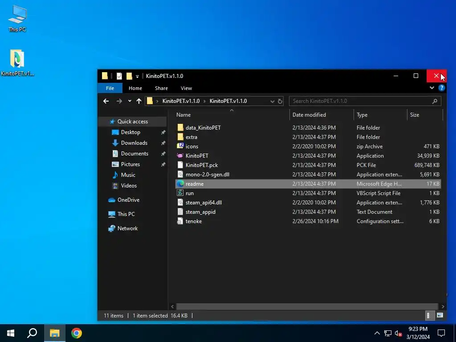Open the Share ribbon tab

(x=161, y=88)
